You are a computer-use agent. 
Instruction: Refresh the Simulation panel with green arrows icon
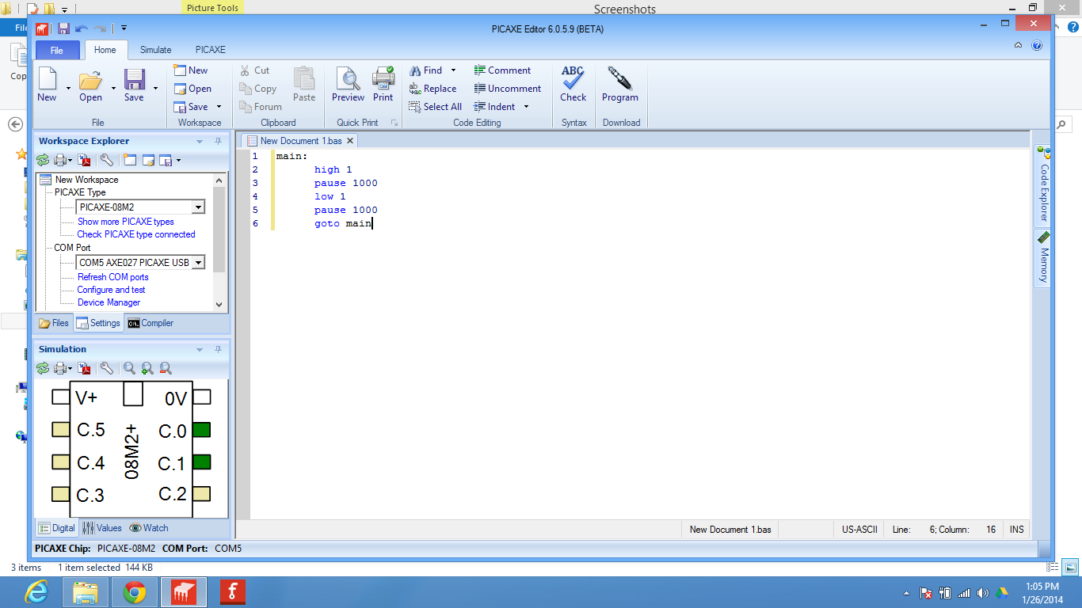(x=43, y=368)
